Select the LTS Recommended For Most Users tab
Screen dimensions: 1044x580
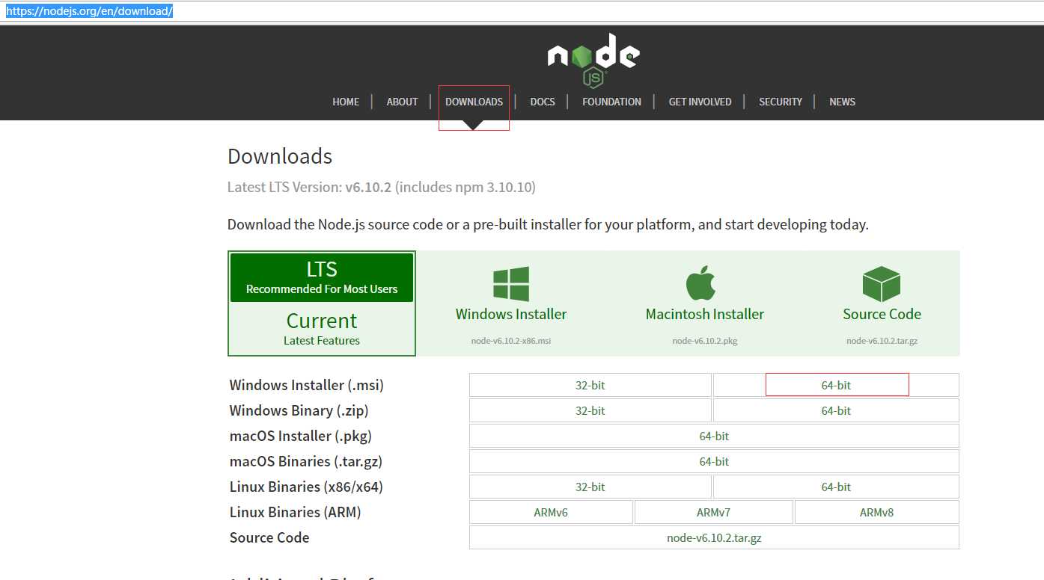(x=322, y=277)
